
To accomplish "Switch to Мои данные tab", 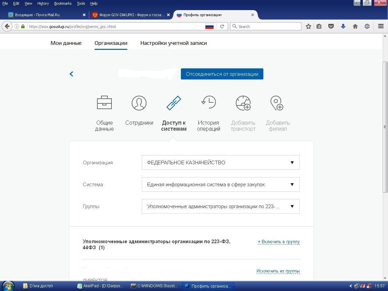I will pos(66,43).
